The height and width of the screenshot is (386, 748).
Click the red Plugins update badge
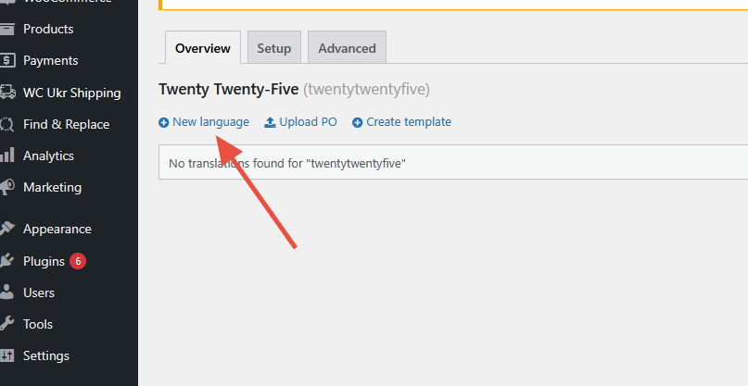78,261
